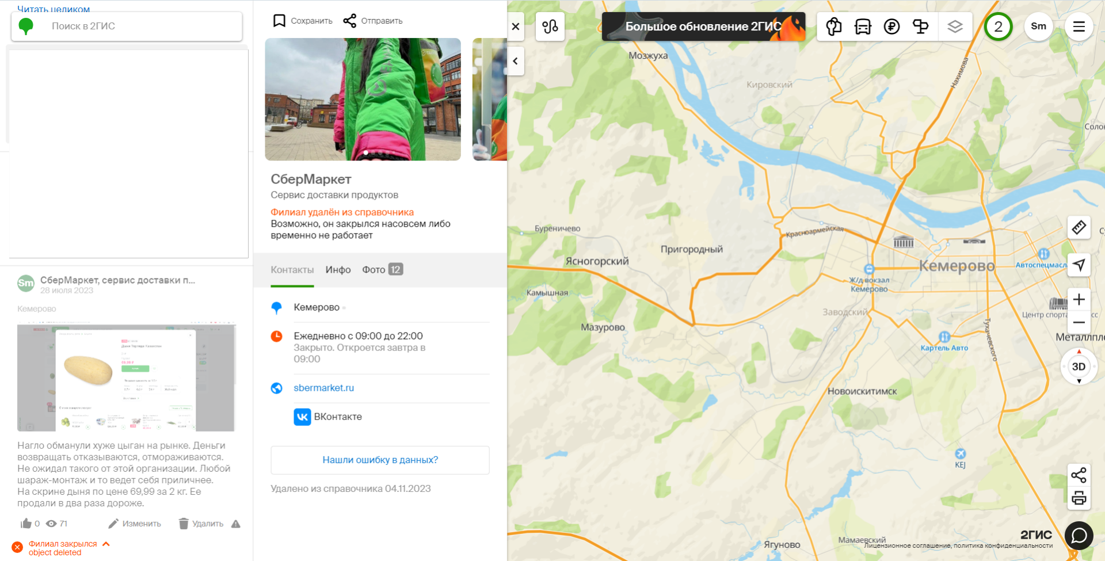
Task: Click the Кемерово address row
Action: pyautogui.click(x=380, y=307)
